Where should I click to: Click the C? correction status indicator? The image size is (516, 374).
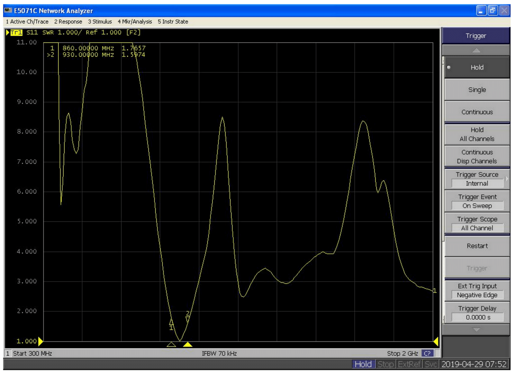(x=427, y=354)
